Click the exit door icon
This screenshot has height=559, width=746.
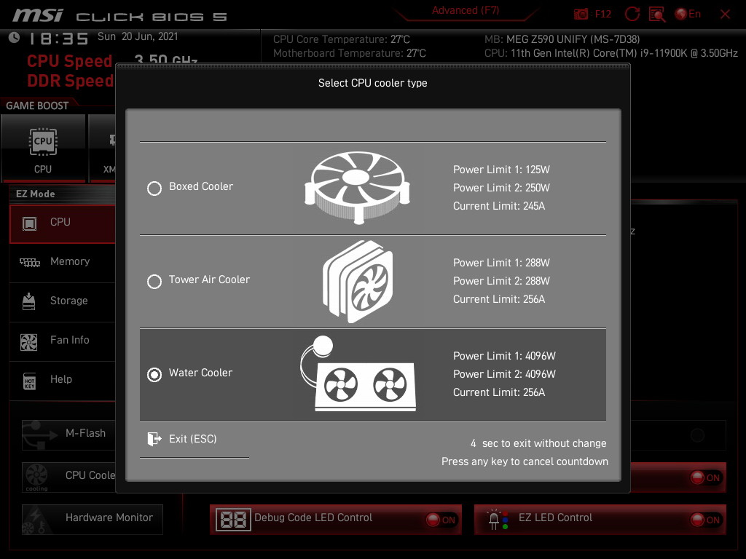pos(154,439)
